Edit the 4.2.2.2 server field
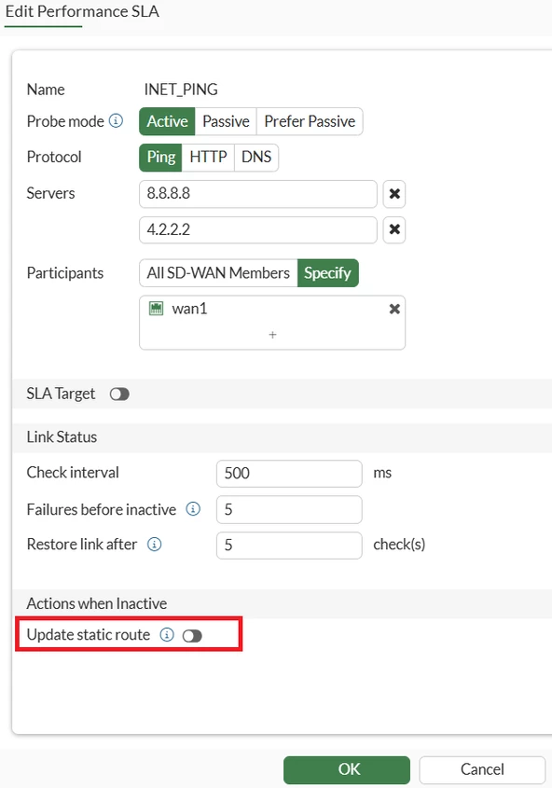This screenshot has height=788, width=552. pyautogui.click(x=258, y=230)
